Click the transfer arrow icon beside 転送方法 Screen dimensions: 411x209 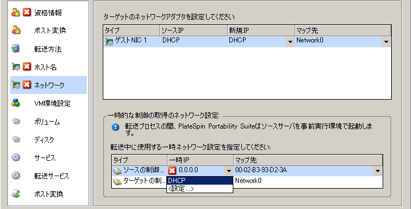(15, 48)
